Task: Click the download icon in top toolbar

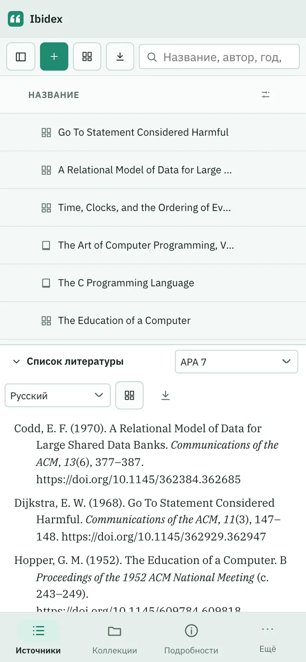Action: (120, 57)
